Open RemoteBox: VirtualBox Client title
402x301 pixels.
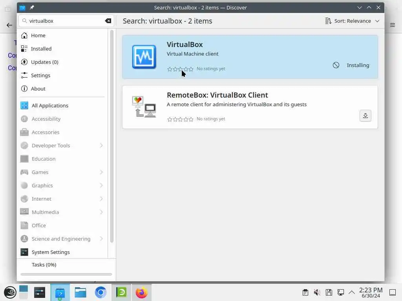tap(217, 95)
